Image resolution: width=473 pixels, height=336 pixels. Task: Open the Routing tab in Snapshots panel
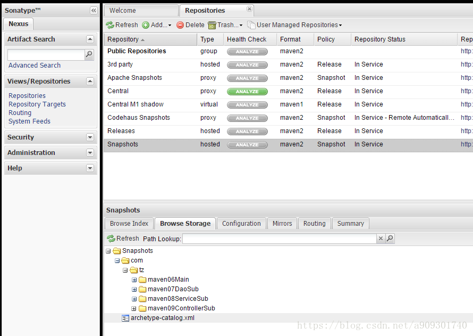point(314,224)
